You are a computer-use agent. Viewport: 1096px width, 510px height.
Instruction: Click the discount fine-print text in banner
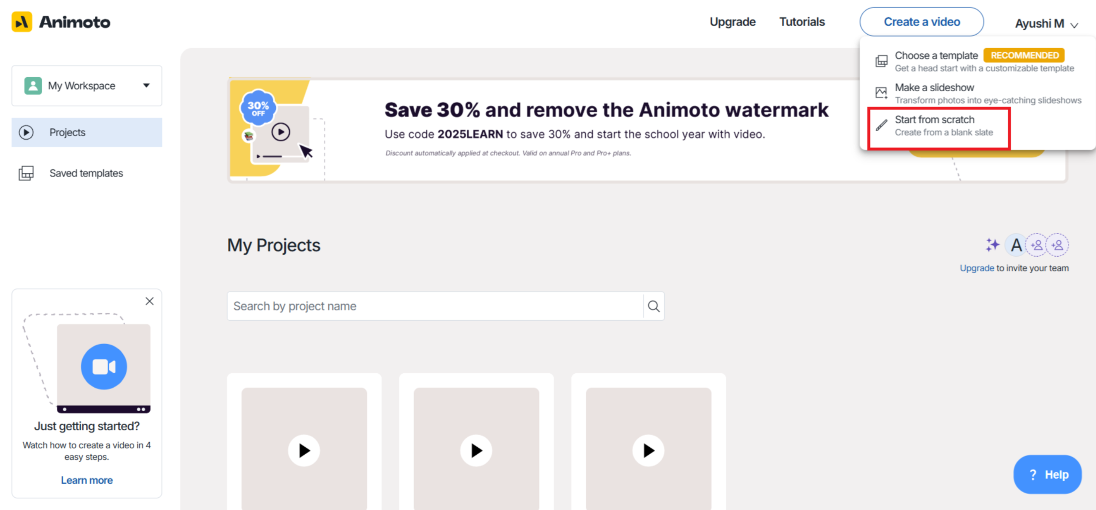pyautogui.click(x=508, y=153)
